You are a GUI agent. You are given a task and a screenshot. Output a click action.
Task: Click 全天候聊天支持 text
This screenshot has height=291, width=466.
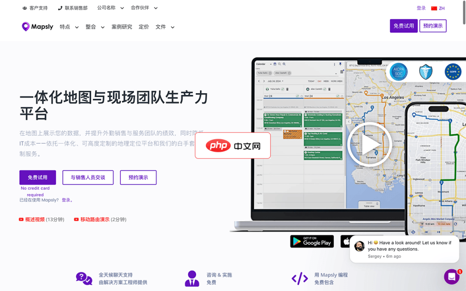pos(116,275)
